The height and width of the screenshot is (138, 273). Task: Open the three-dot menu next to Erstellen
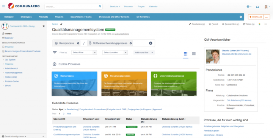pyautogui.click(x=267, y=17)
